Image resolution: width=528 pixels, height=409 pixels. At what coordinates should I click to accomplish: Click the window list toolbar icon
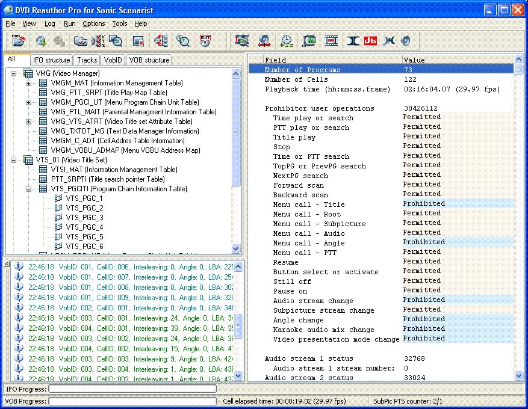coord(138,41)
